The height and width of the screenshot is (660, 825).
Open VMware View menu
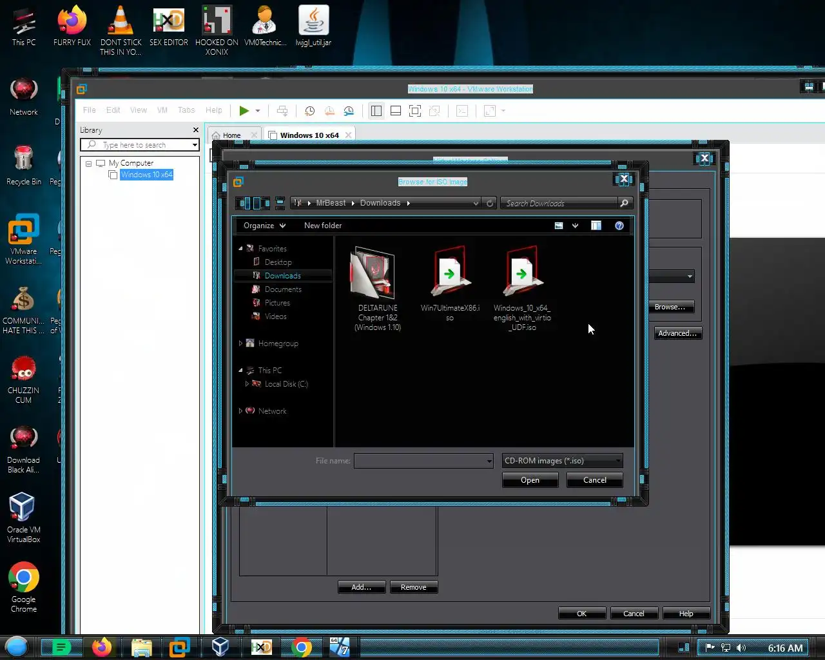[139, 110]
